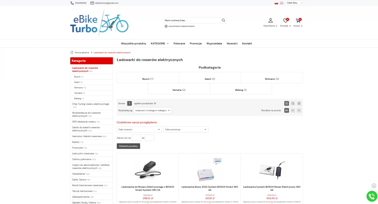Open the Polski Złoty currency dropdown
This screenshot has height=204, width=378.
(x=294, y=3)
